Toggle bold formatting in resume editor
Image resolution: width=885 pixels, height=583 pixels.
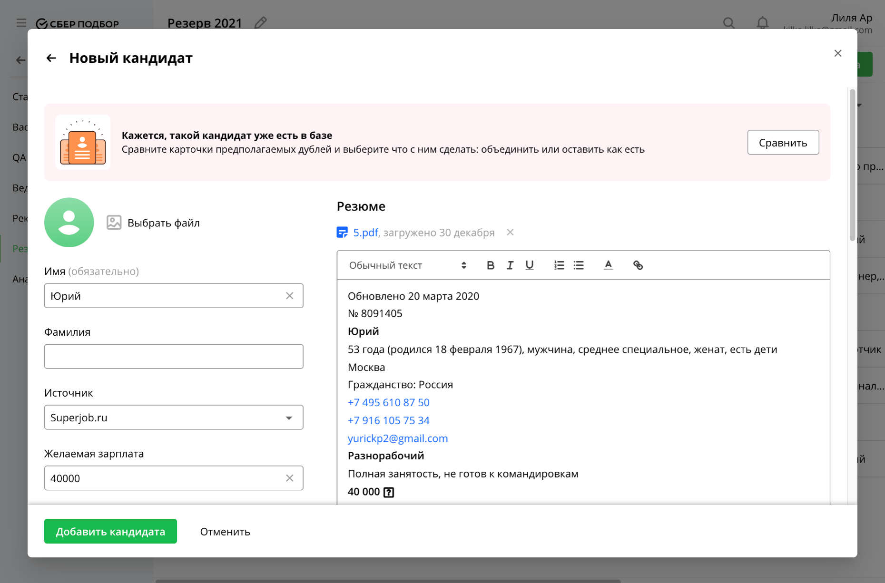(491, 265)
